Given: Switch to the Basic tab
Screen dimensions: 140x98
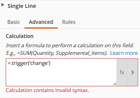Looking at the screenshot, I should [x=14, y=22].
